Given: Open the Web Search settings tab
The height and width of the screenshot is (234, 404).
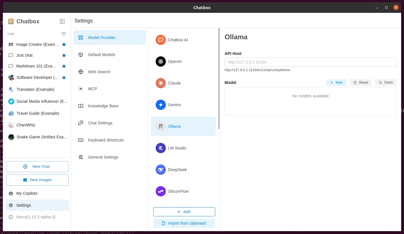Looking at the screenshot, I should click(x=110, y=72).
